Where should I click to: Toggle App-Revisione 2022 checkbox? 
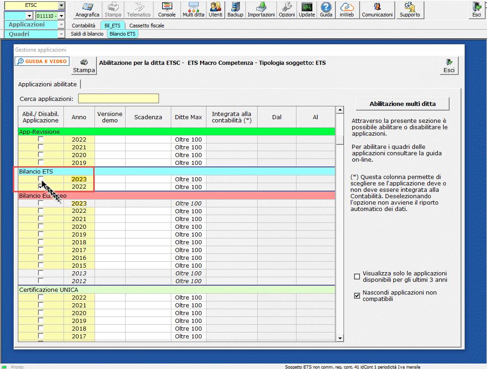click(x=41, y=139)
